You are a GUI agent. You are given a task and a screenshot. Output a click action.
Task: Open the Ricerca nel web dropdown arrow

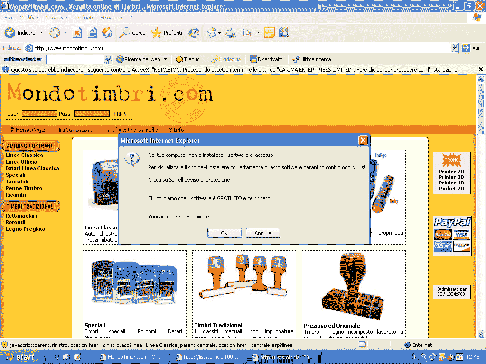pyautogui.click(x=166, y=59)
